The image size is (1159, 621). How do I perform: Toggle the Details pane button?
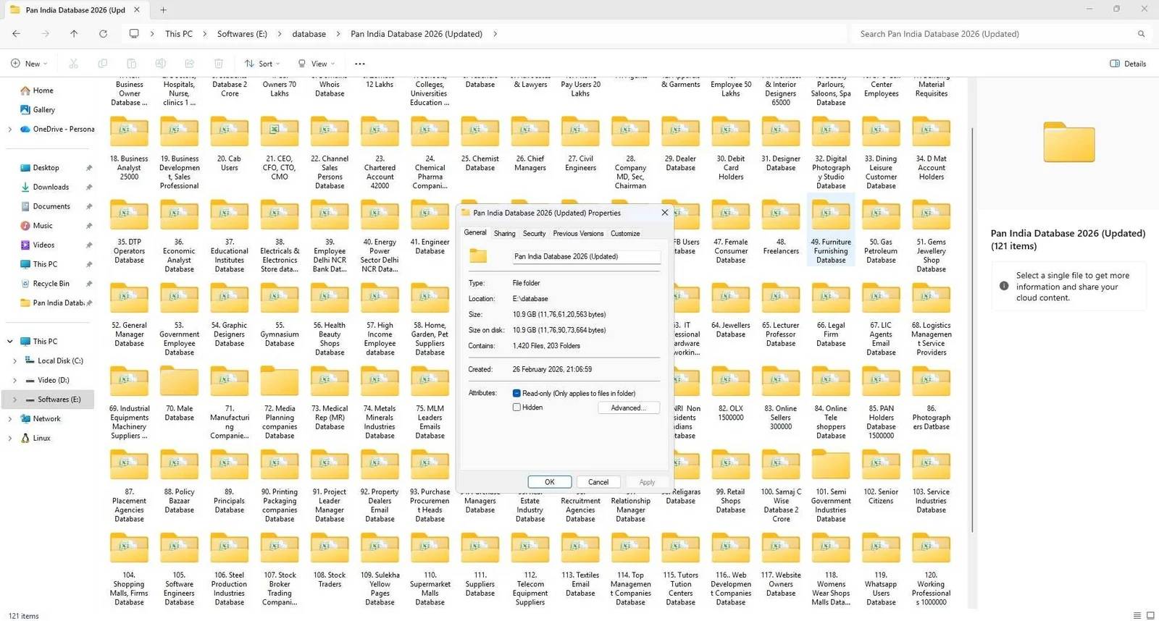pyautogui.click(x=1128, y=64)
